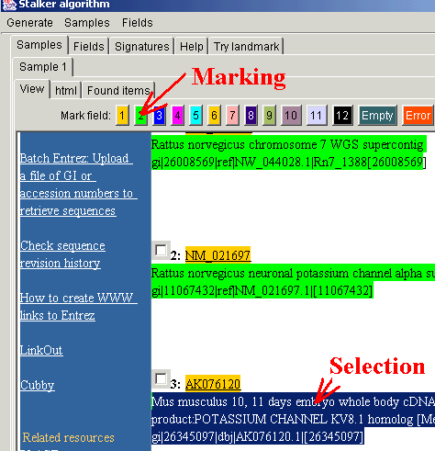Tick checkbox for result 3 AK076120

[x=161, y=378]
